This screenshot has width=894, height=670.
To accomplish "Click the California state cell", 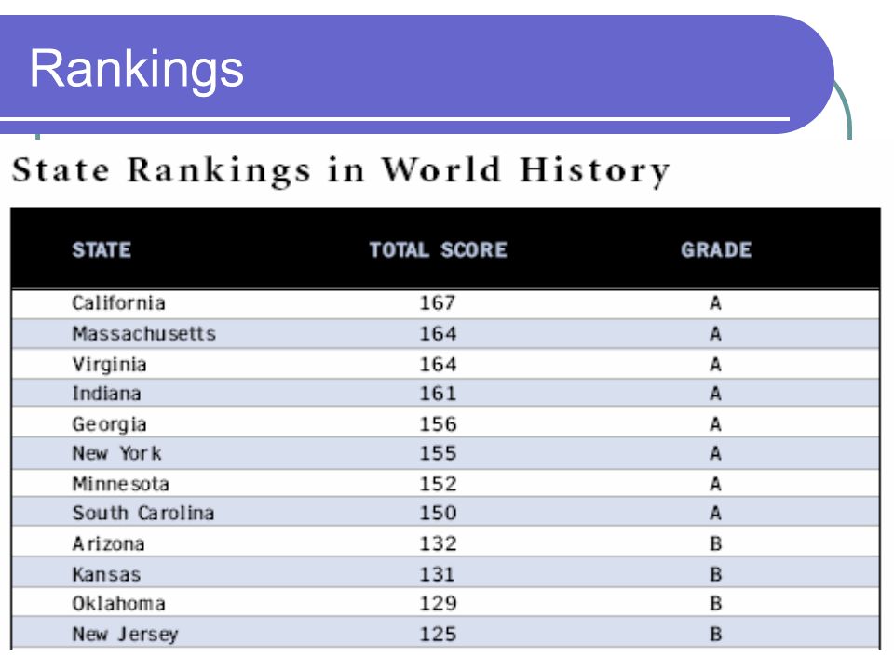I will 118,303.
